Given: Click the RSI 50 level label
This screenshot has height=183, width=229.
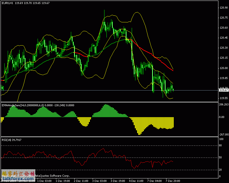Looking at the screenshot, I should (x=221, y=158).
